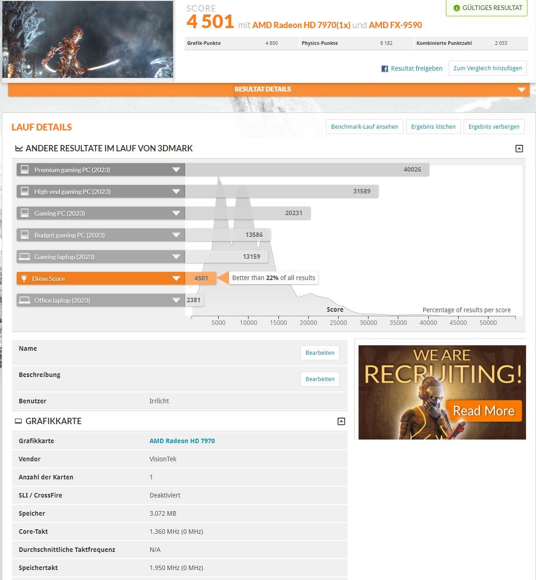
Task: Click the benchmark scene thumbnail image
Action: click(x=87, y=39)
